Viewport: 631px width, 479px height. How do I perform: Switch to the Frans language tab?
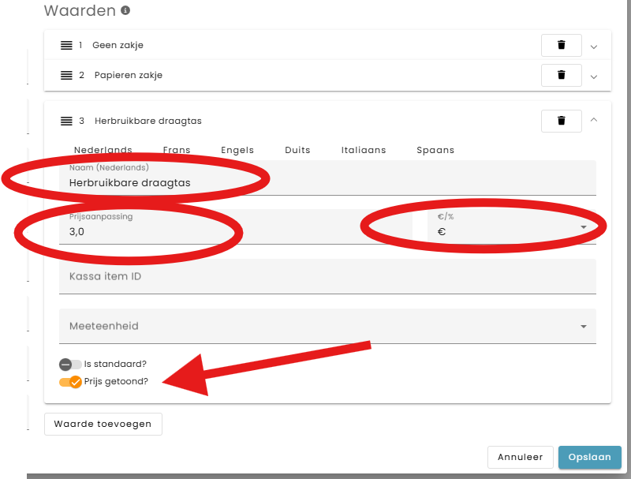tap(177, 150)
